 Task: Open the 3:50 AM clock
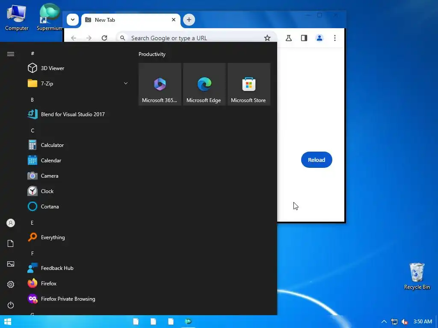click(423, 321)
